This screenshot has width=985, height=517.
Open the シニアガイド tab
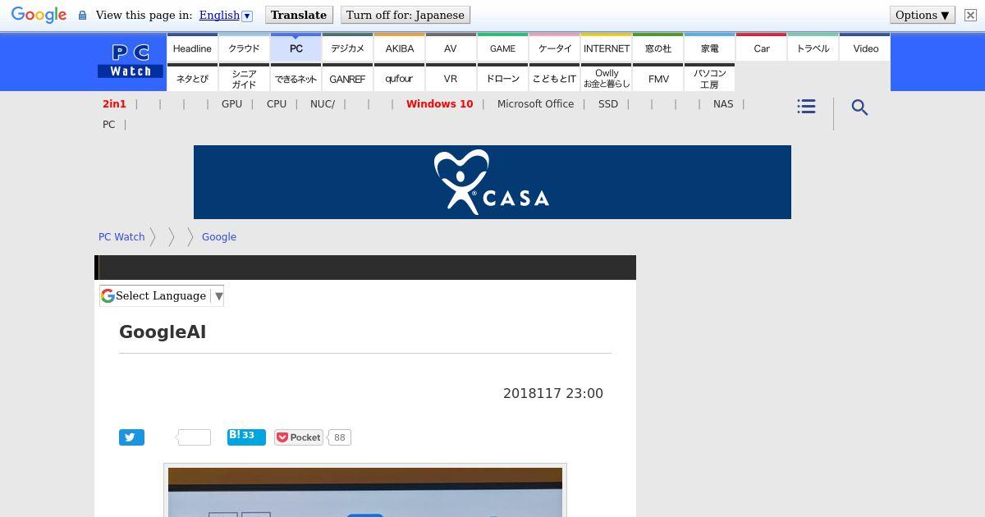point(244,78)
